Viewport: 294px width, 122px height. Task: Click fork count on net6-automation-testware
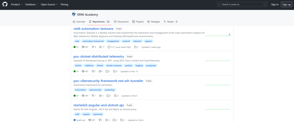pos(94,47)
